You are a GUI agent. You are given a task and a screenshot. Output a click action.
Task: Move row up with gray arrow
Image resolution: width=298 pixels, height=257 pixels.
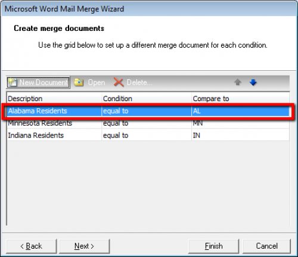coord(238,82)
